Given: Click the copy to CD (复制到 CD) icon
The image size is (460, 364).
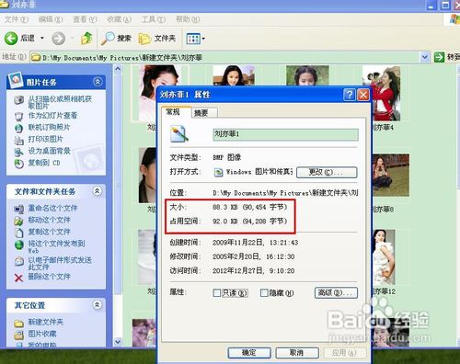Looking at the screenshot, I should click(x=19, y=164).
